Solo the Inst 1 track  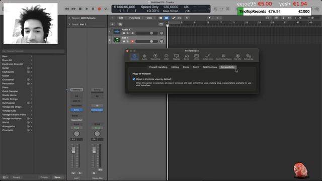coord(128,41)
